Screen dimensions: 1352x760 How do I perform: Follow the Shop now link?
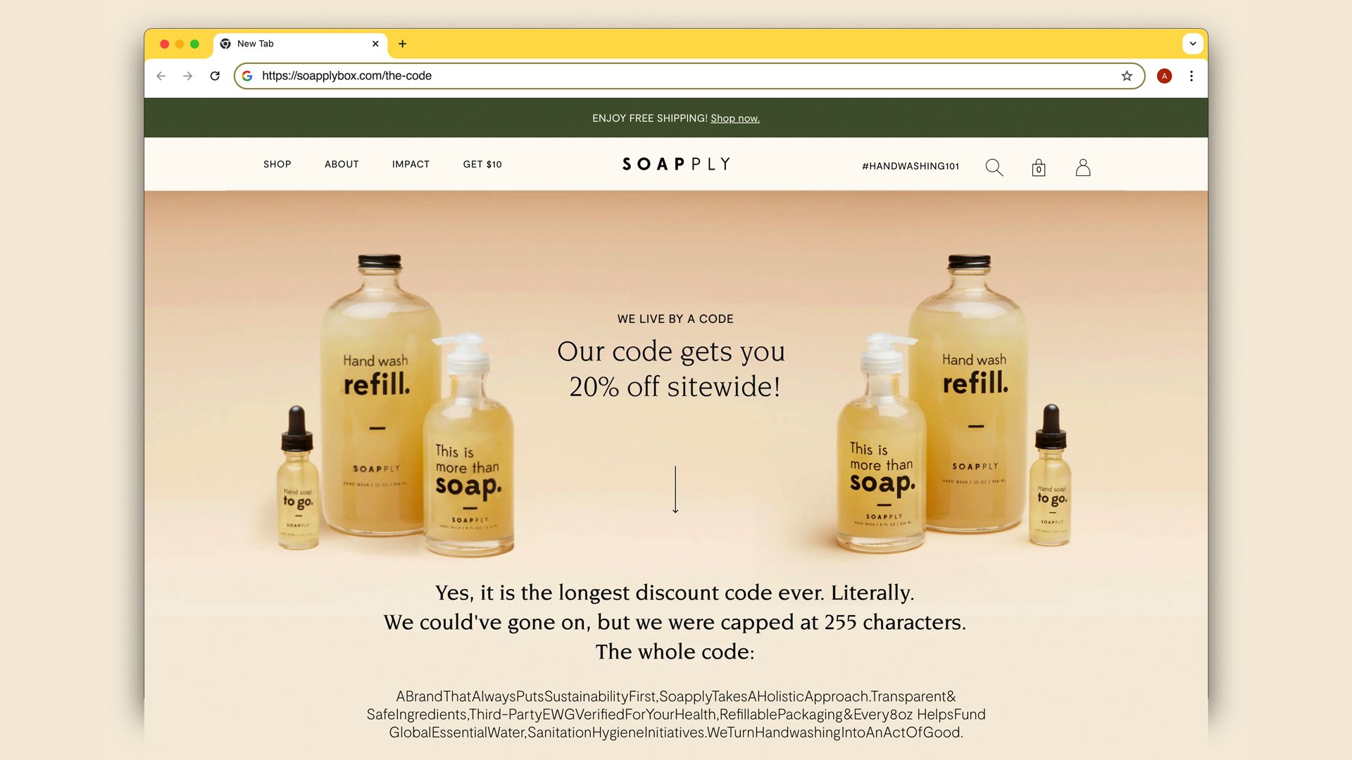tap(735, 118)
